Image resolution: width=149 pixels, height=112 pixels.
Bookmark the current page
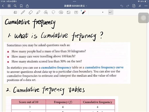click(21, 6)
